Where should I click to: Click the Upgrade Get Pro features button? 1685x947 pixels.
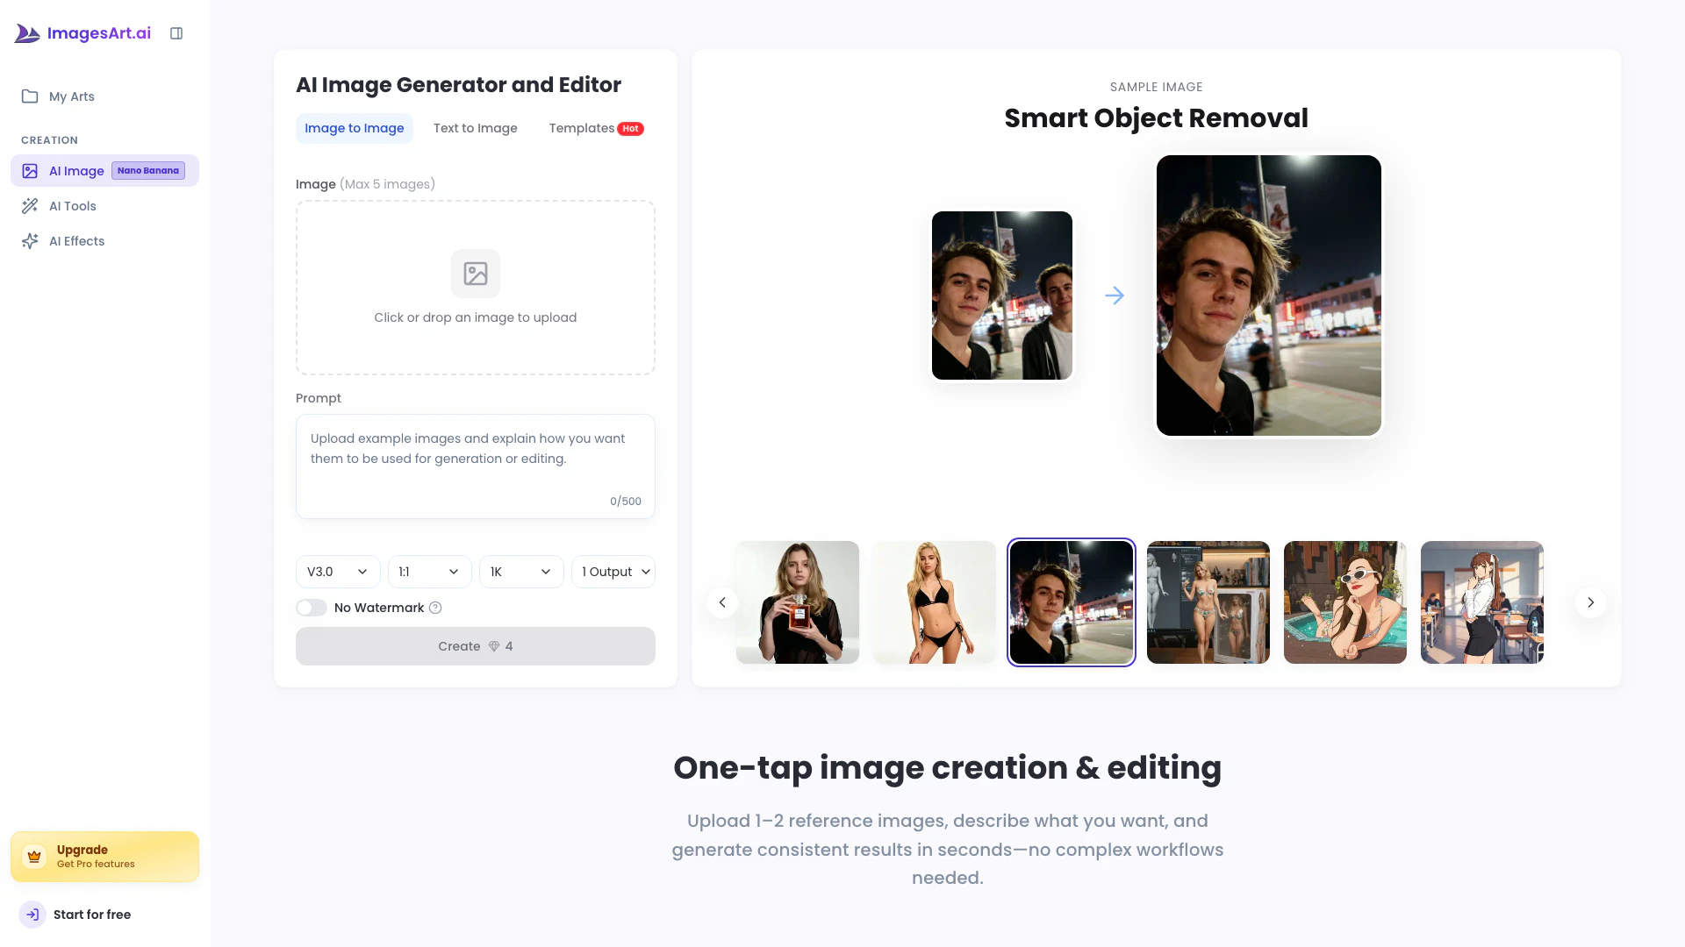(x=104, y=856)
